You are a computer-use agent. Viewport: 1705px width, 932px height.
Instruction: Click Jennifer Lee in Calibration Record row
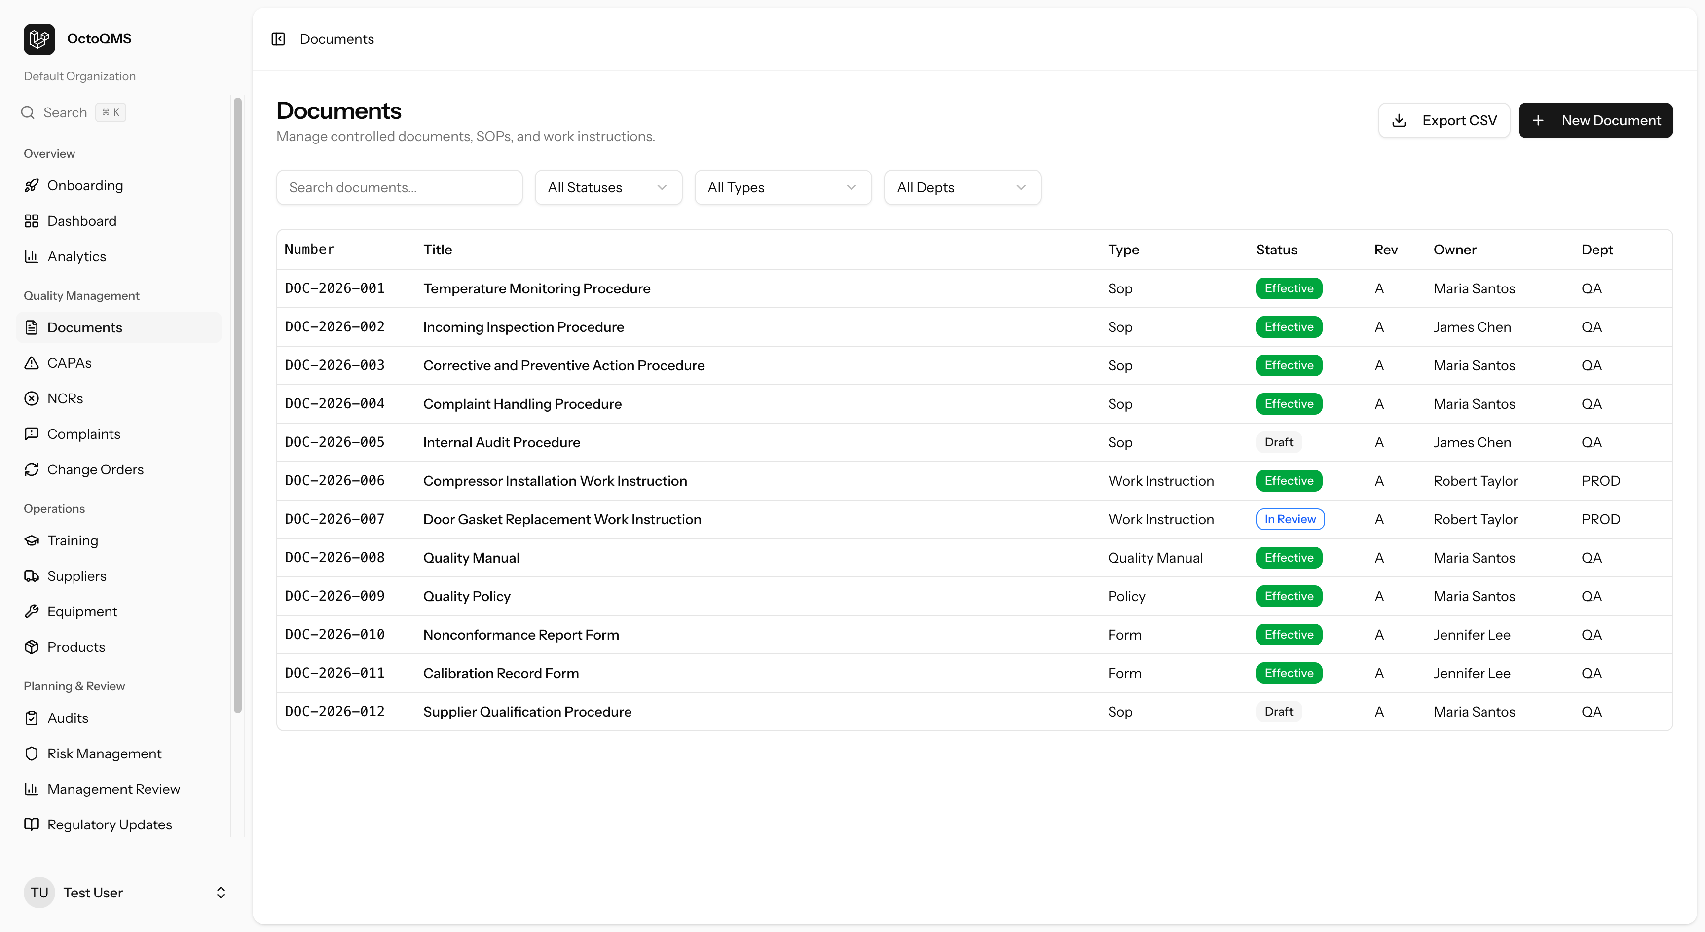[x=1471, y=673]
